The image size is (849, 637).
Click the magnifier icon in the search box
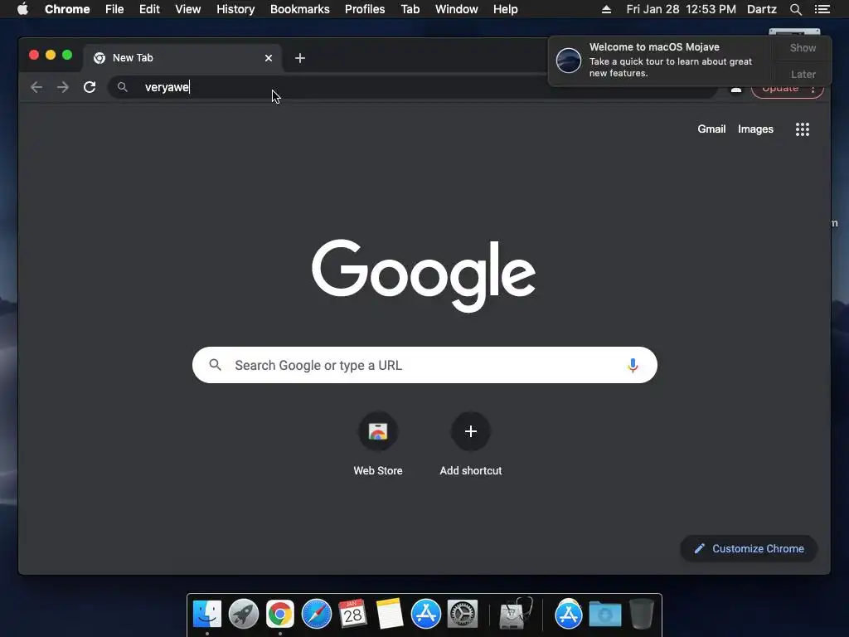[215, 365]
